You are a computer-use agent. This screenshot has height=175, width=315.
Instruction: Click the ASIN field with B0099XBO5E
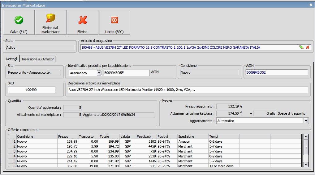(276, 72)
